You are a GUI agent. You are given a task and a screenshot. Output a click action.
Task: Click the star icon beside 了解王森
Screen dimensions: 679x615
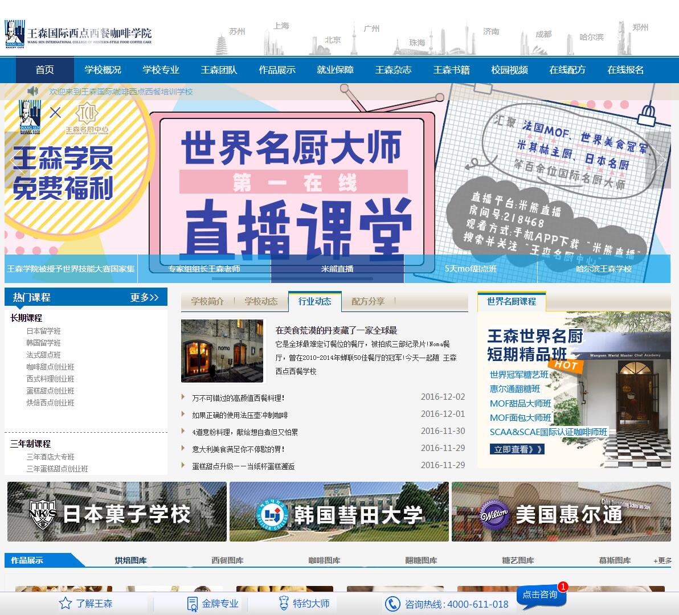pos(66,603)
